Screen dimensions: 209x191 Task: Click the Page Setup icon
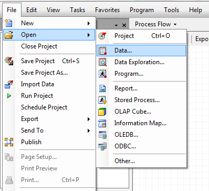coord(9,157)
